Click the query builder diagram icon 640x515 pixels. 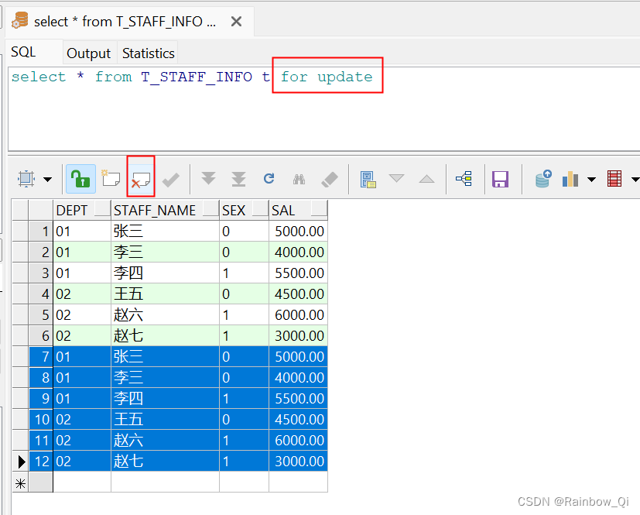tap(464, 178)
